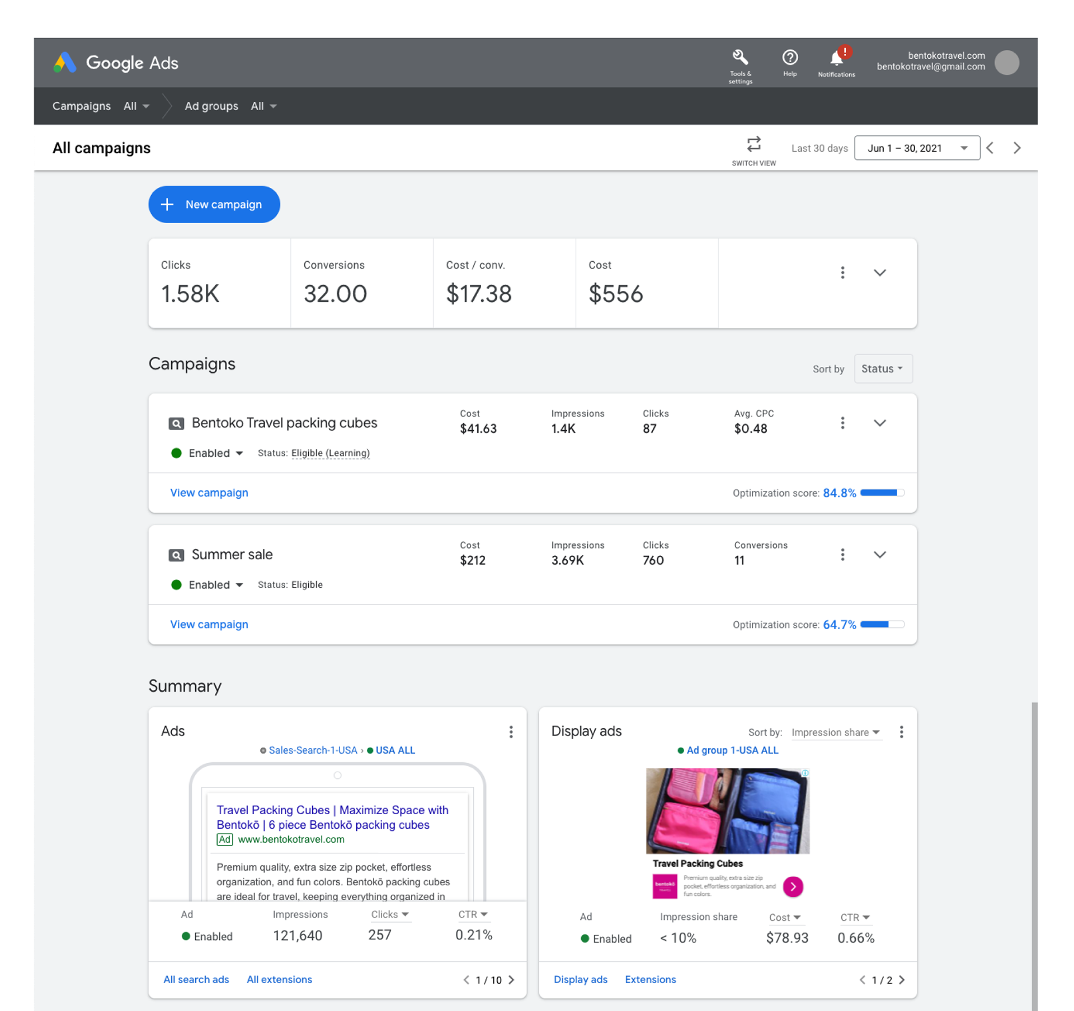Open the Sales-Search-1-USA campaign link
The width and height of the screenshot is (1074, 1011).
(313, 750)
